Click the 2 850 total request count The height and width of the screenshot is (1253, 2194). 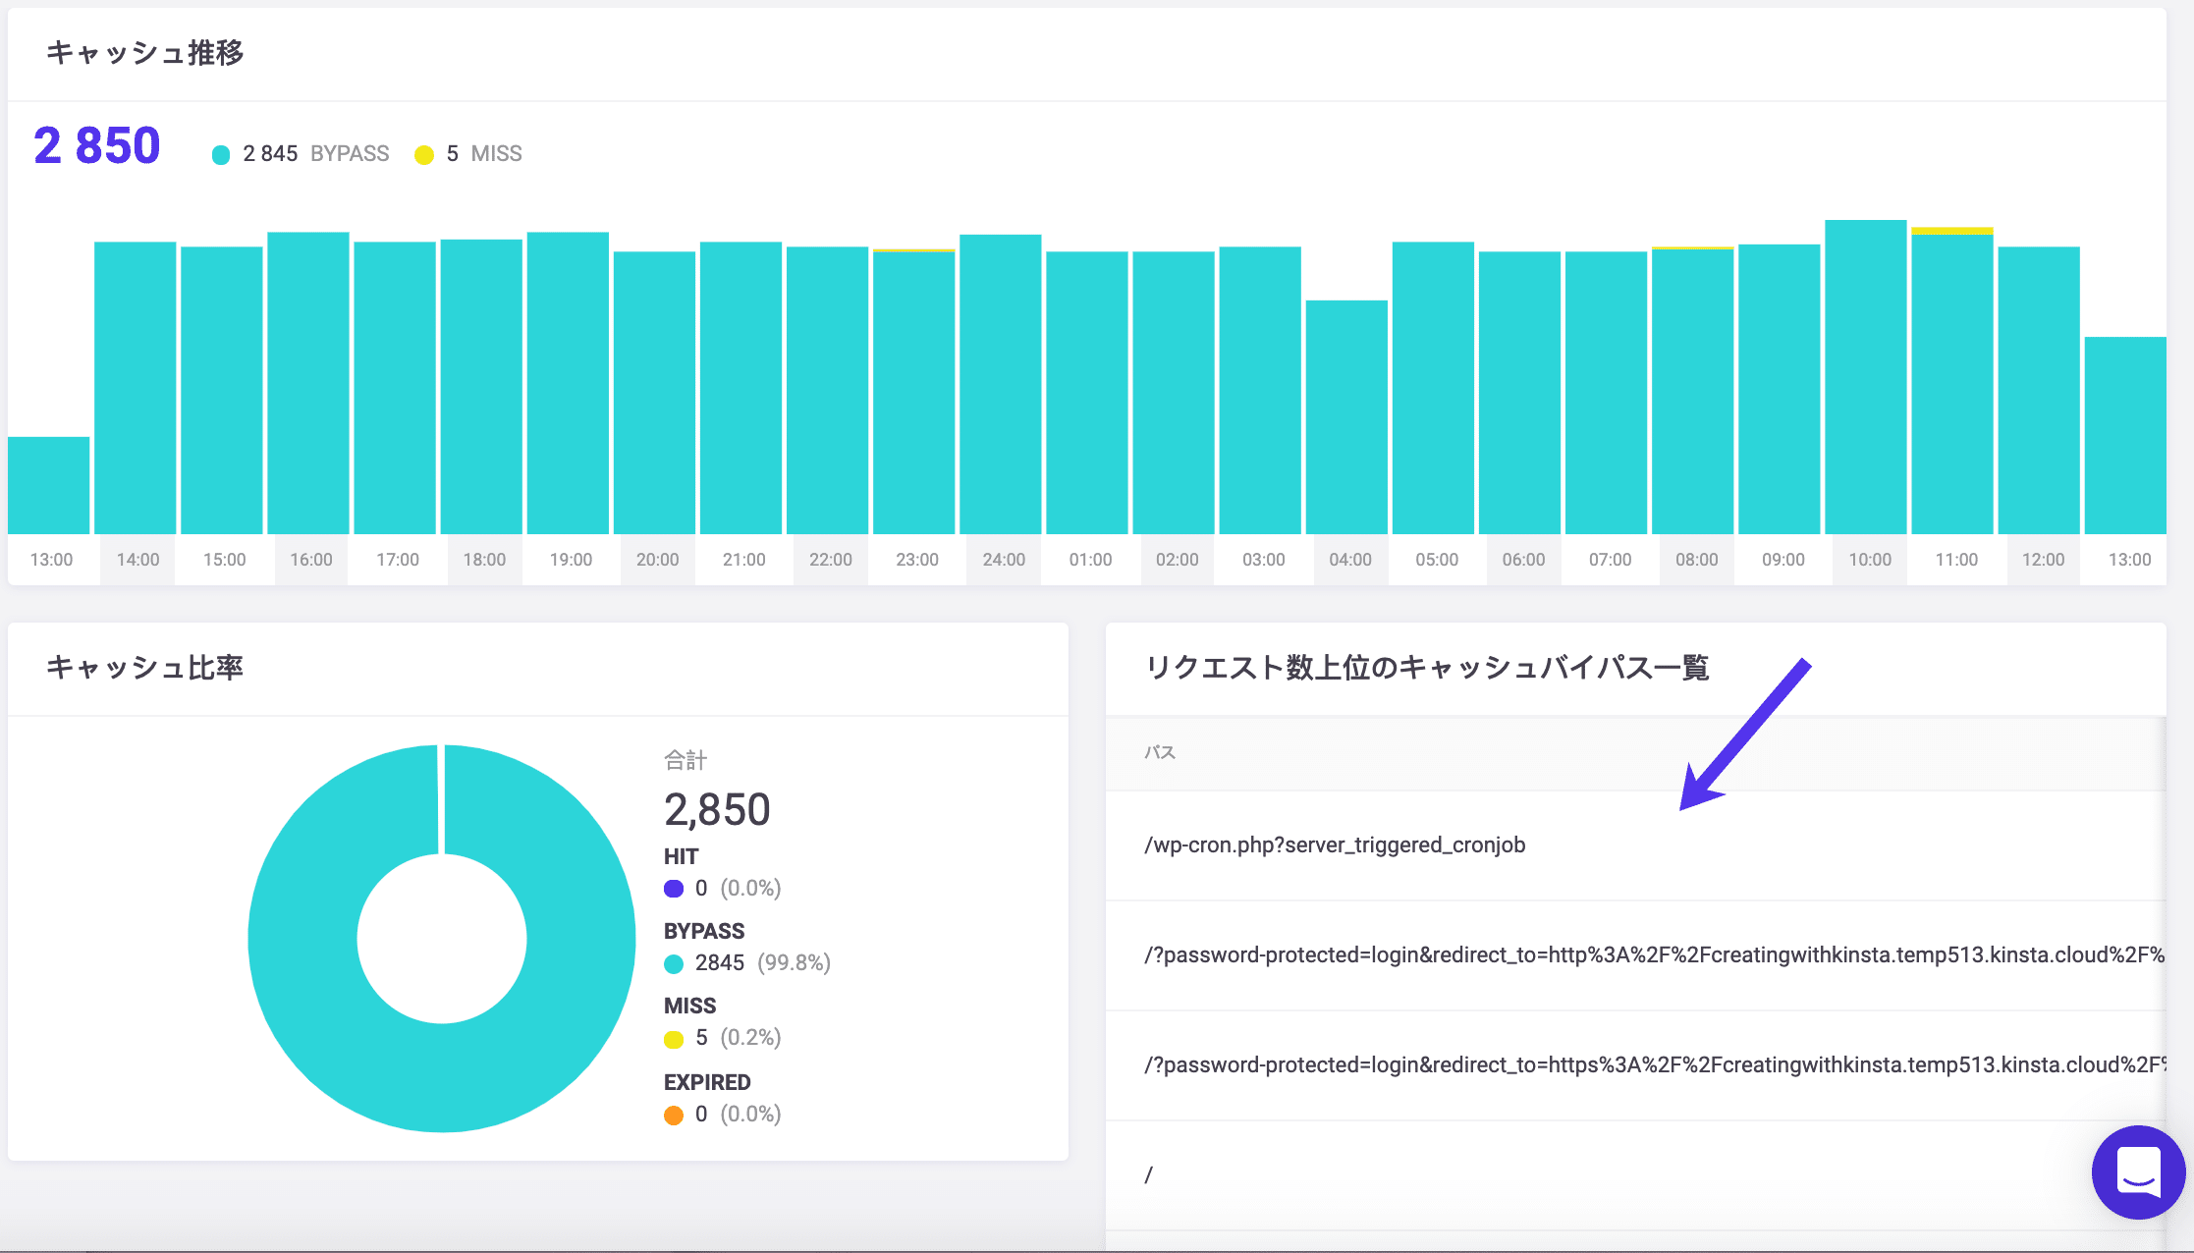(96, 146)
